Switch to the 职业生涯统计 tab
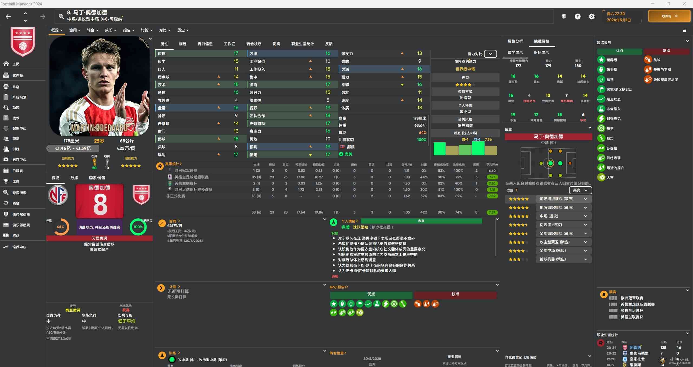This screenshot has width=693, height=367. click(302, 44)
